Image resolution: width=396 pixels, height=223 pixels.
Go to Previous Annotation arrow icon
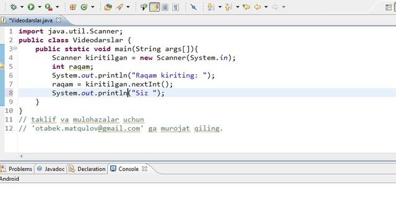tap(228, 7)
